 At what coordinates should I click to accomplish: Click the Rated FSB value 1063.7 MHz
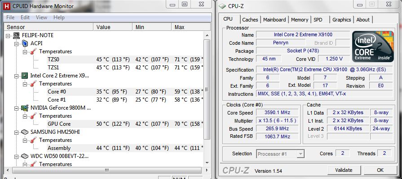277,136
